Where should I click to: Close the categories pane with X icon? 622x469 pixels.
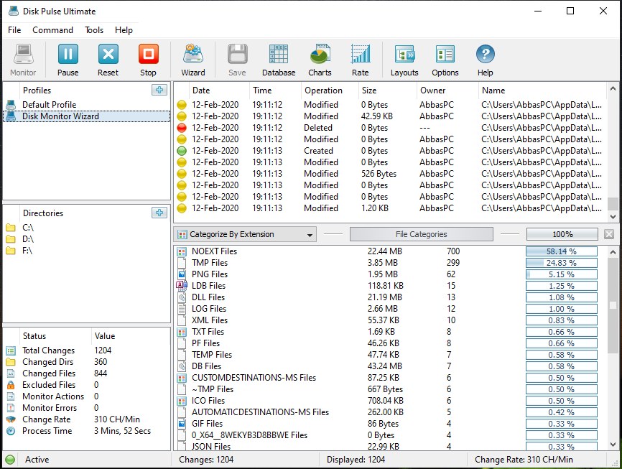609,234
